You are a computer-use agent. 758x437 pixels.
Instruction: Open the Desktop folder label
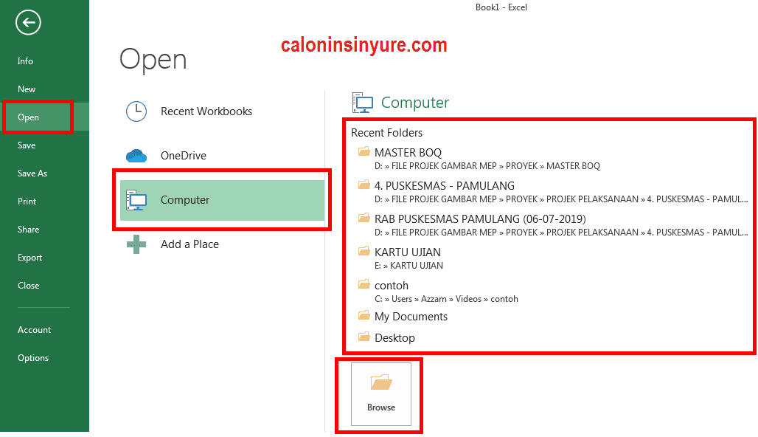394,338
